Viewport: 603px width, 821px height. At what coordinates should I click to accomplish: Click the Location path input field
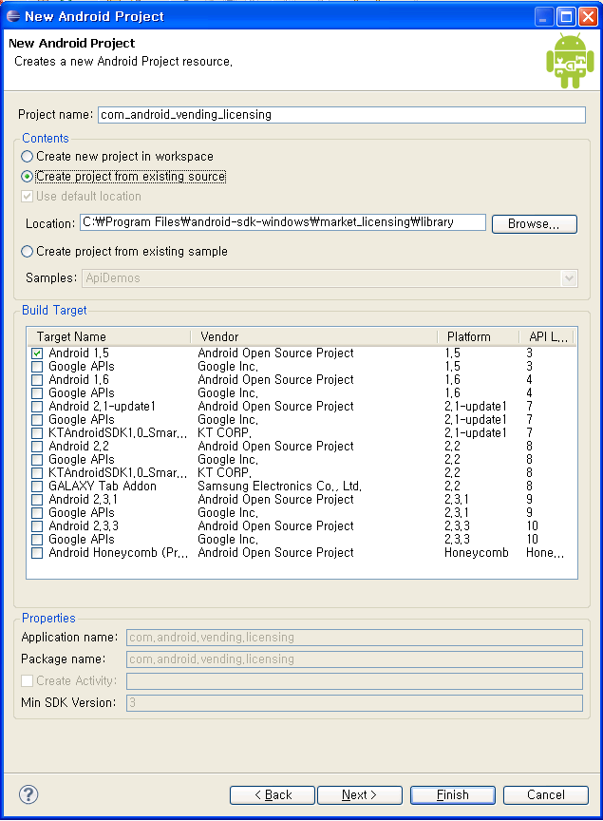(x=283, y=222)
